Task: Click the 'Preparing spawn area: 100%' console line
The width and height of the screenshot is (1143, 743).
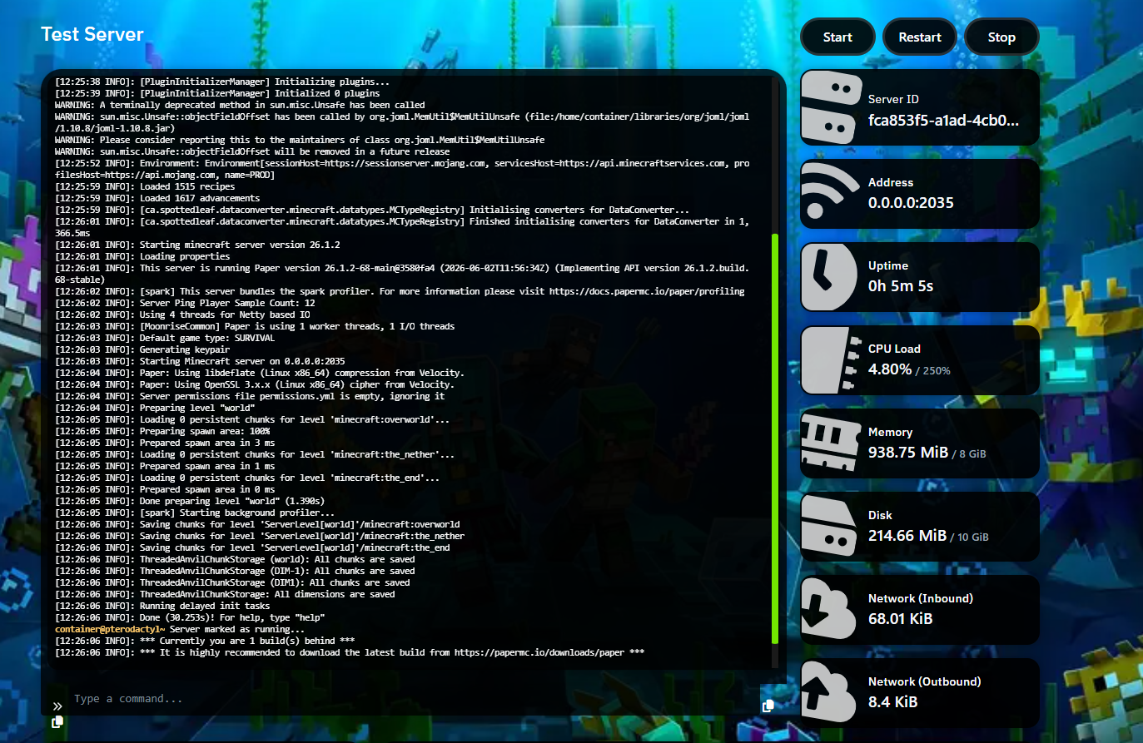Action: click(162, 431)
